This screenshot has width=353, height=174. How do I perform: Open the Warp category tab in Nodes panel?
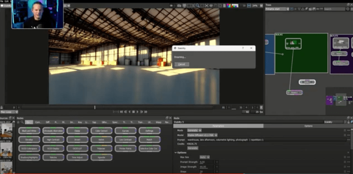tap(159, 122)
